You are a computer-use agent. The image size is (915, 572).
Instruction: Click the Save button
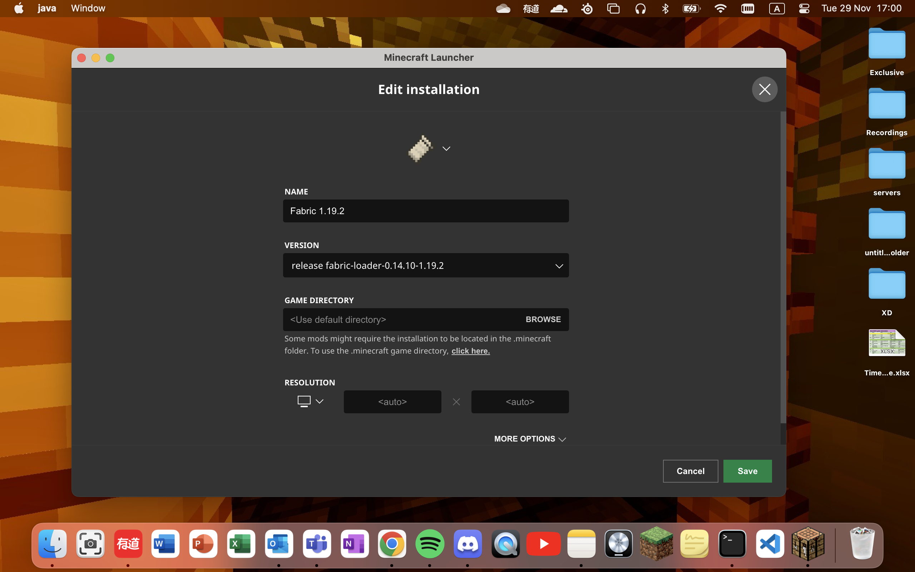[747, 471]
